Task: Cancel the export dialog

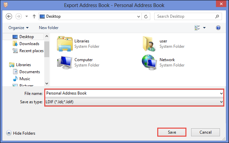Action: pos(205,132)
